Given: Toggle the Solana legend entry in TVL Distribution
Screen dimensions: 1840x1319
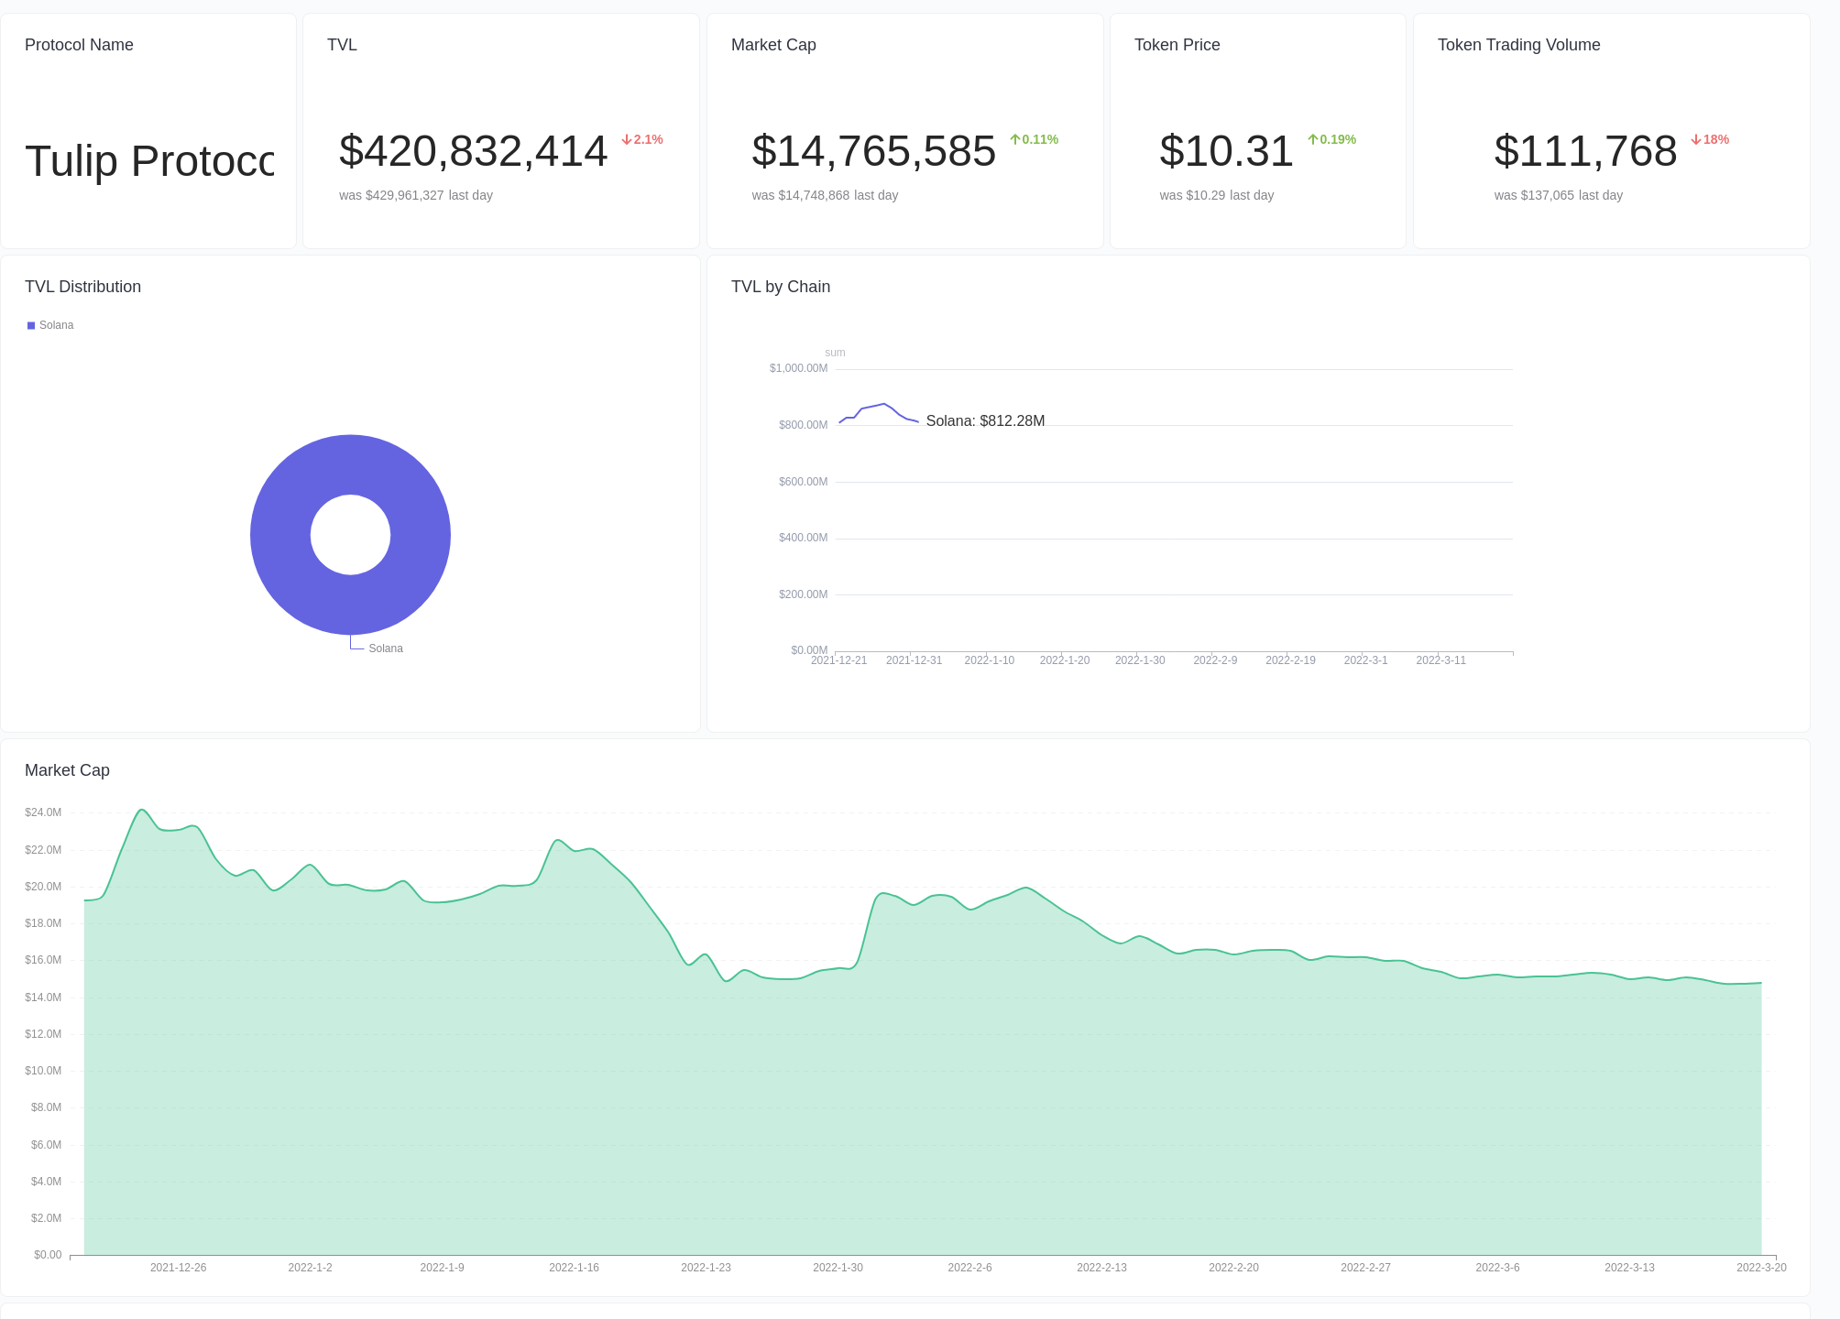Looking at the screenshot, I should [50, 324].
